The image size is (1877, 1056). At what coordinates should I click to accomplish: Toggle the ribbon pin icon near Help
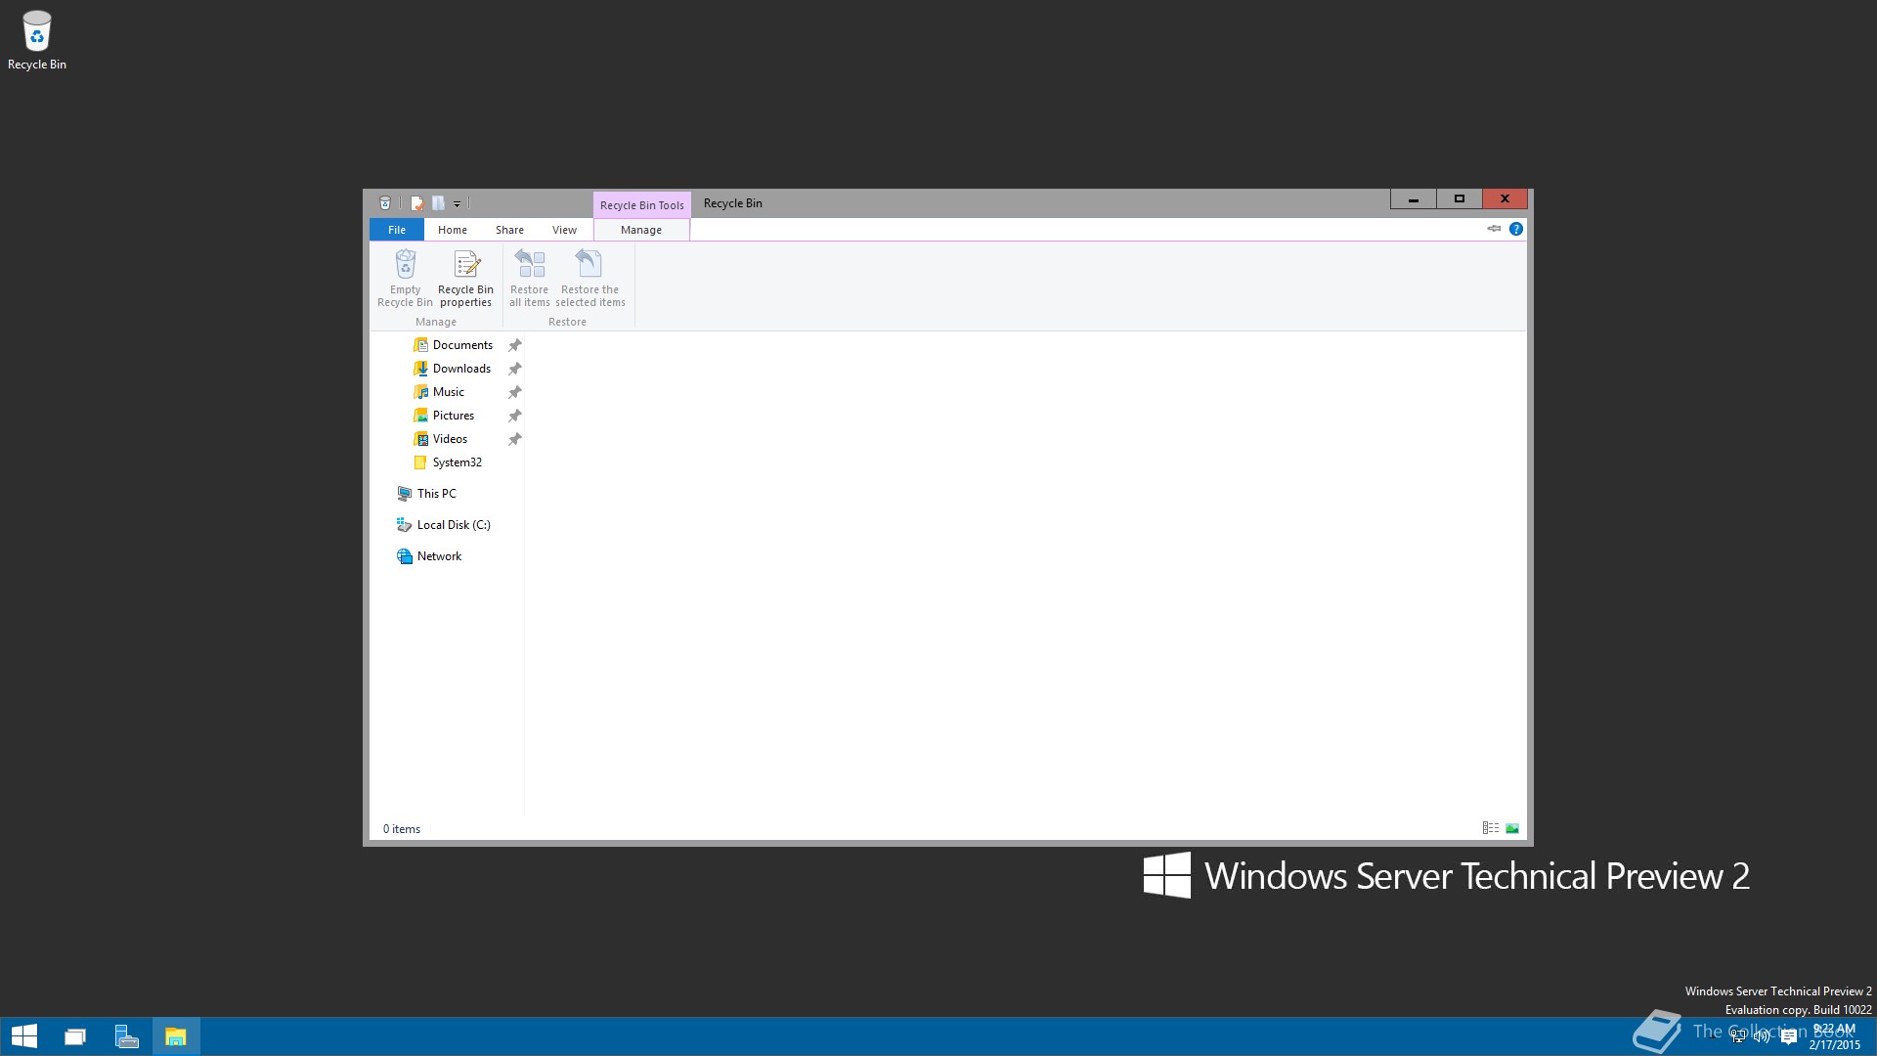1494,229
